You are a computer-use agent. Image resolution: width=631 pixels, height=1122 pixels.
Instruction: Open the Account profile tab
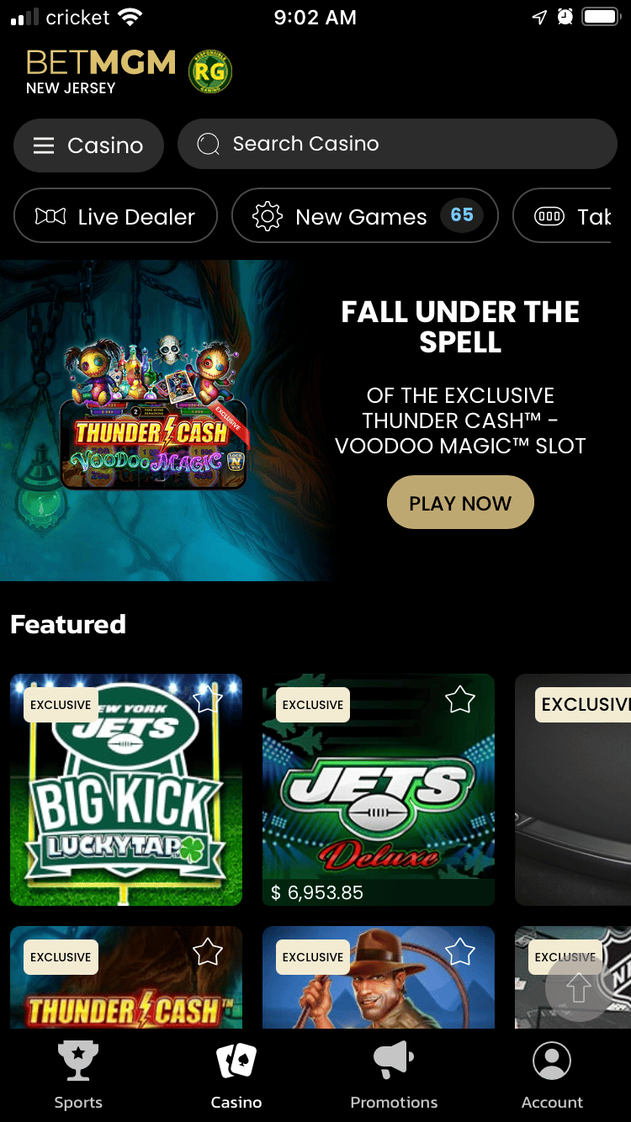click(552, 1076)
